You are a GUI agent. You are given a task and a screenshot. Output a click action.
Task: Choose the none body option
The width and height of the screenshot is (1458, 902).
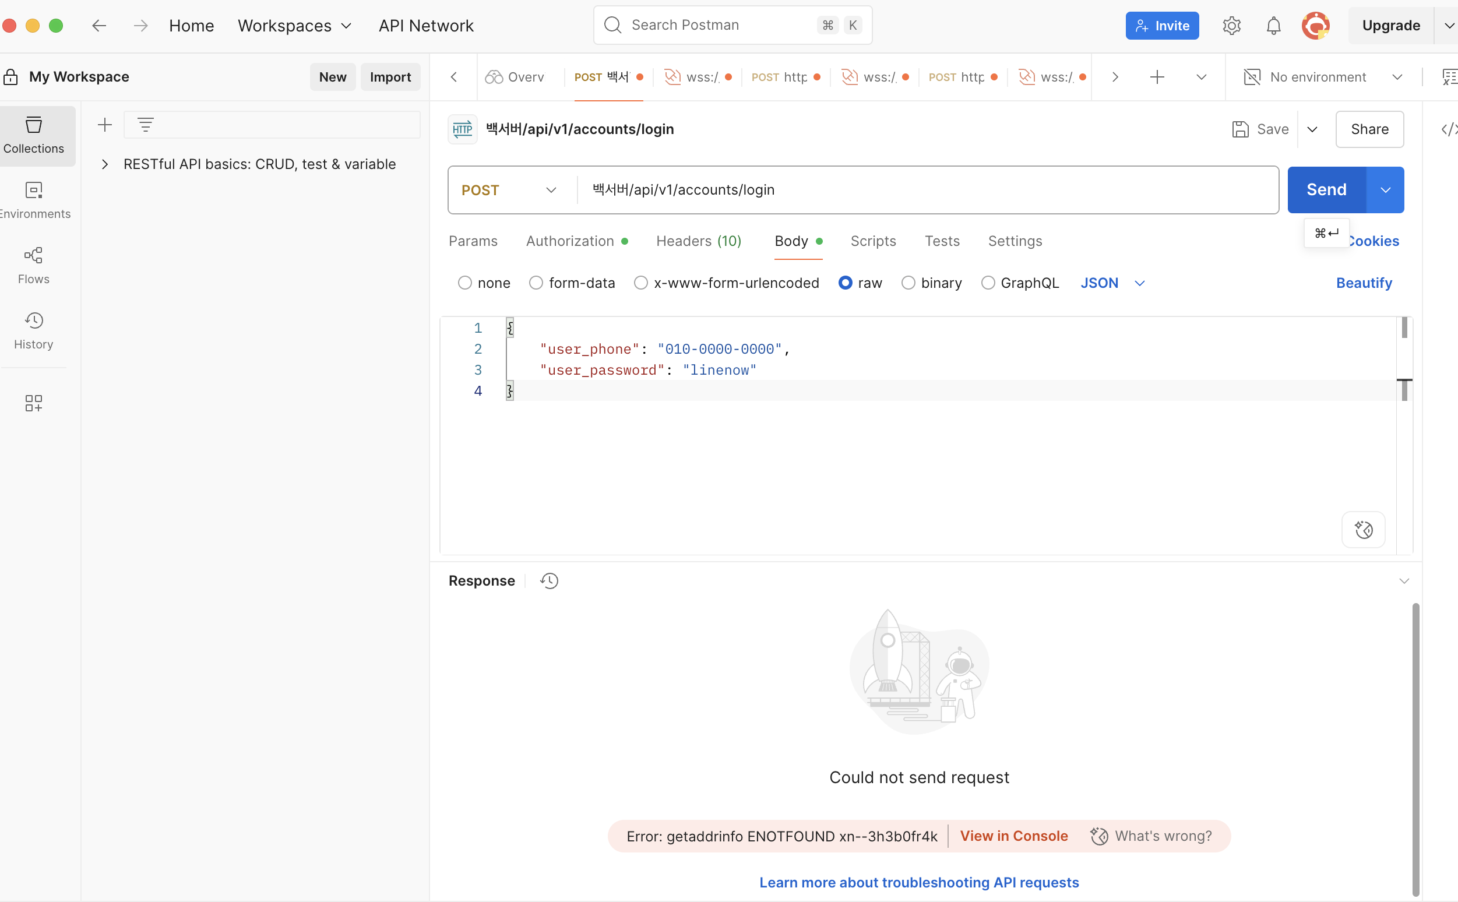[x=464, y=283]
